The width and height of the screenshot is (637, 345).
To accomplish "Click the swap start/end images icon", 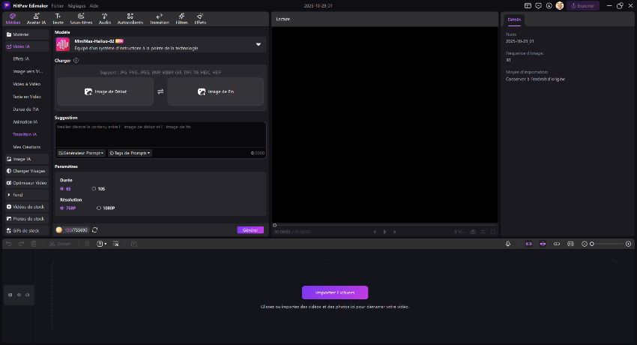I will pyautogui.click(x=160, y=91).
